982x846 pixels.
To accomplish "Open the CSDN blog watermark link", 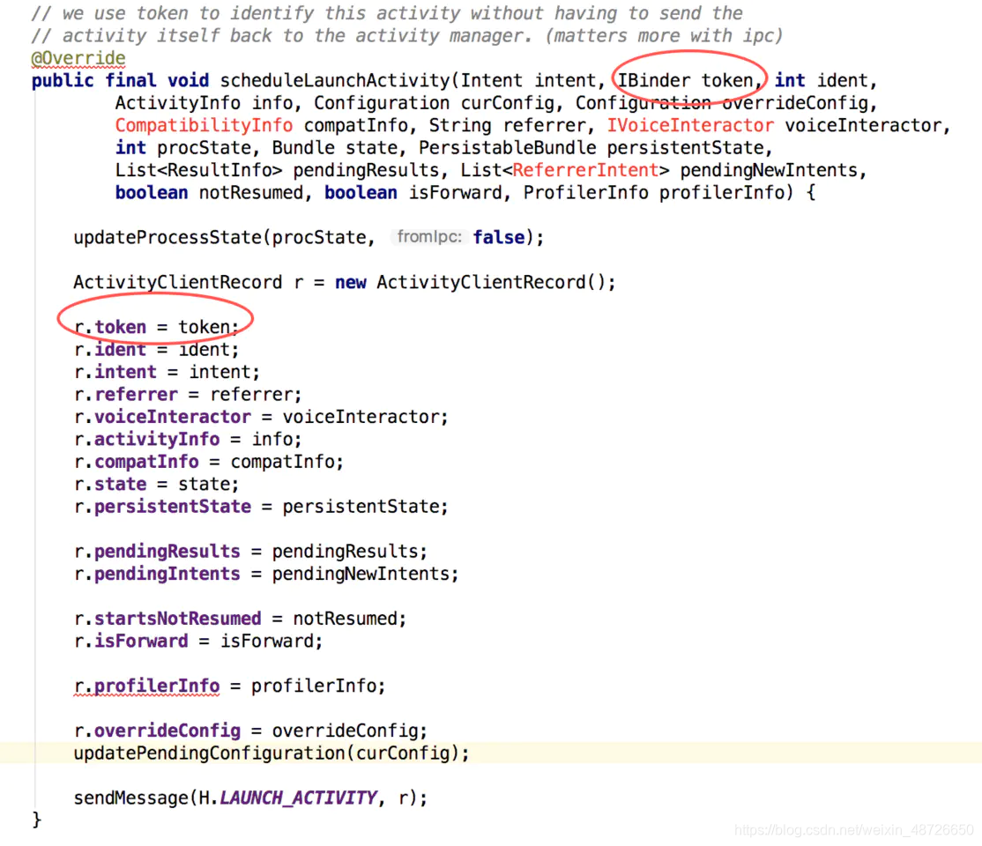I will click(853, 829).
